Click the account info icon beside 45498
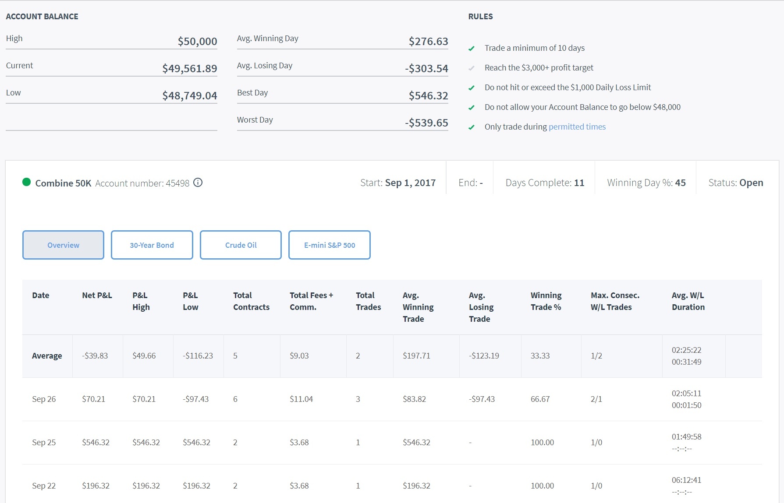 click(x=198, y=183)
